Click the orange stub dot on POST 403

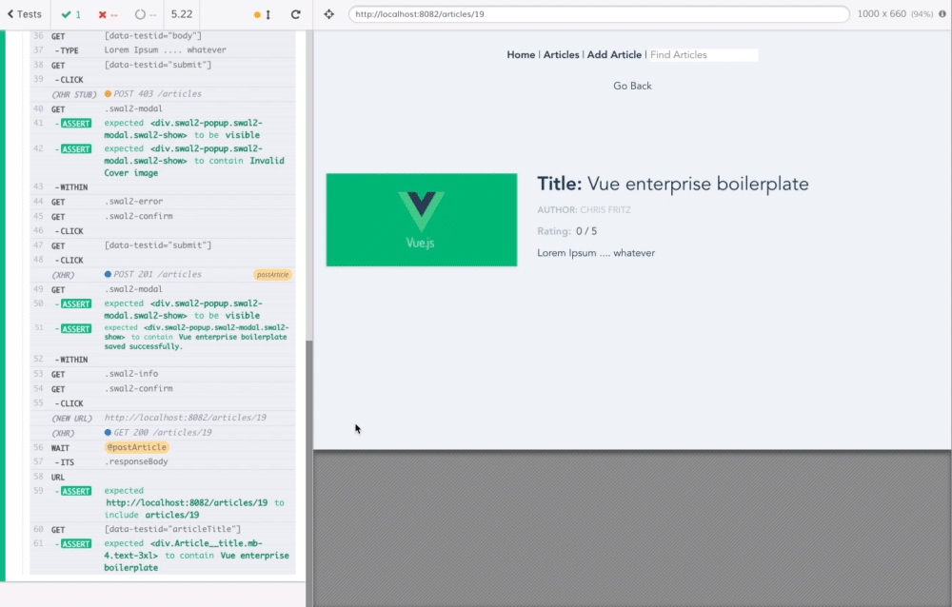tap(109, 94)
